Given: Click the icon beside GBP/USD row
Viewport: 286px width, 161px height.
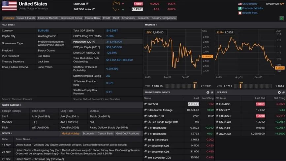Looking at the screenshot, I should pos(217,116).
